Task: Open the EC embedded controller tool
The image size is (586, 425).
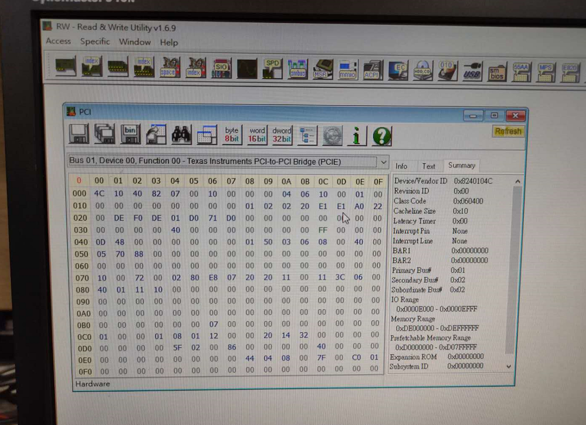Action: pyautogui.click(x=398, y=70)
